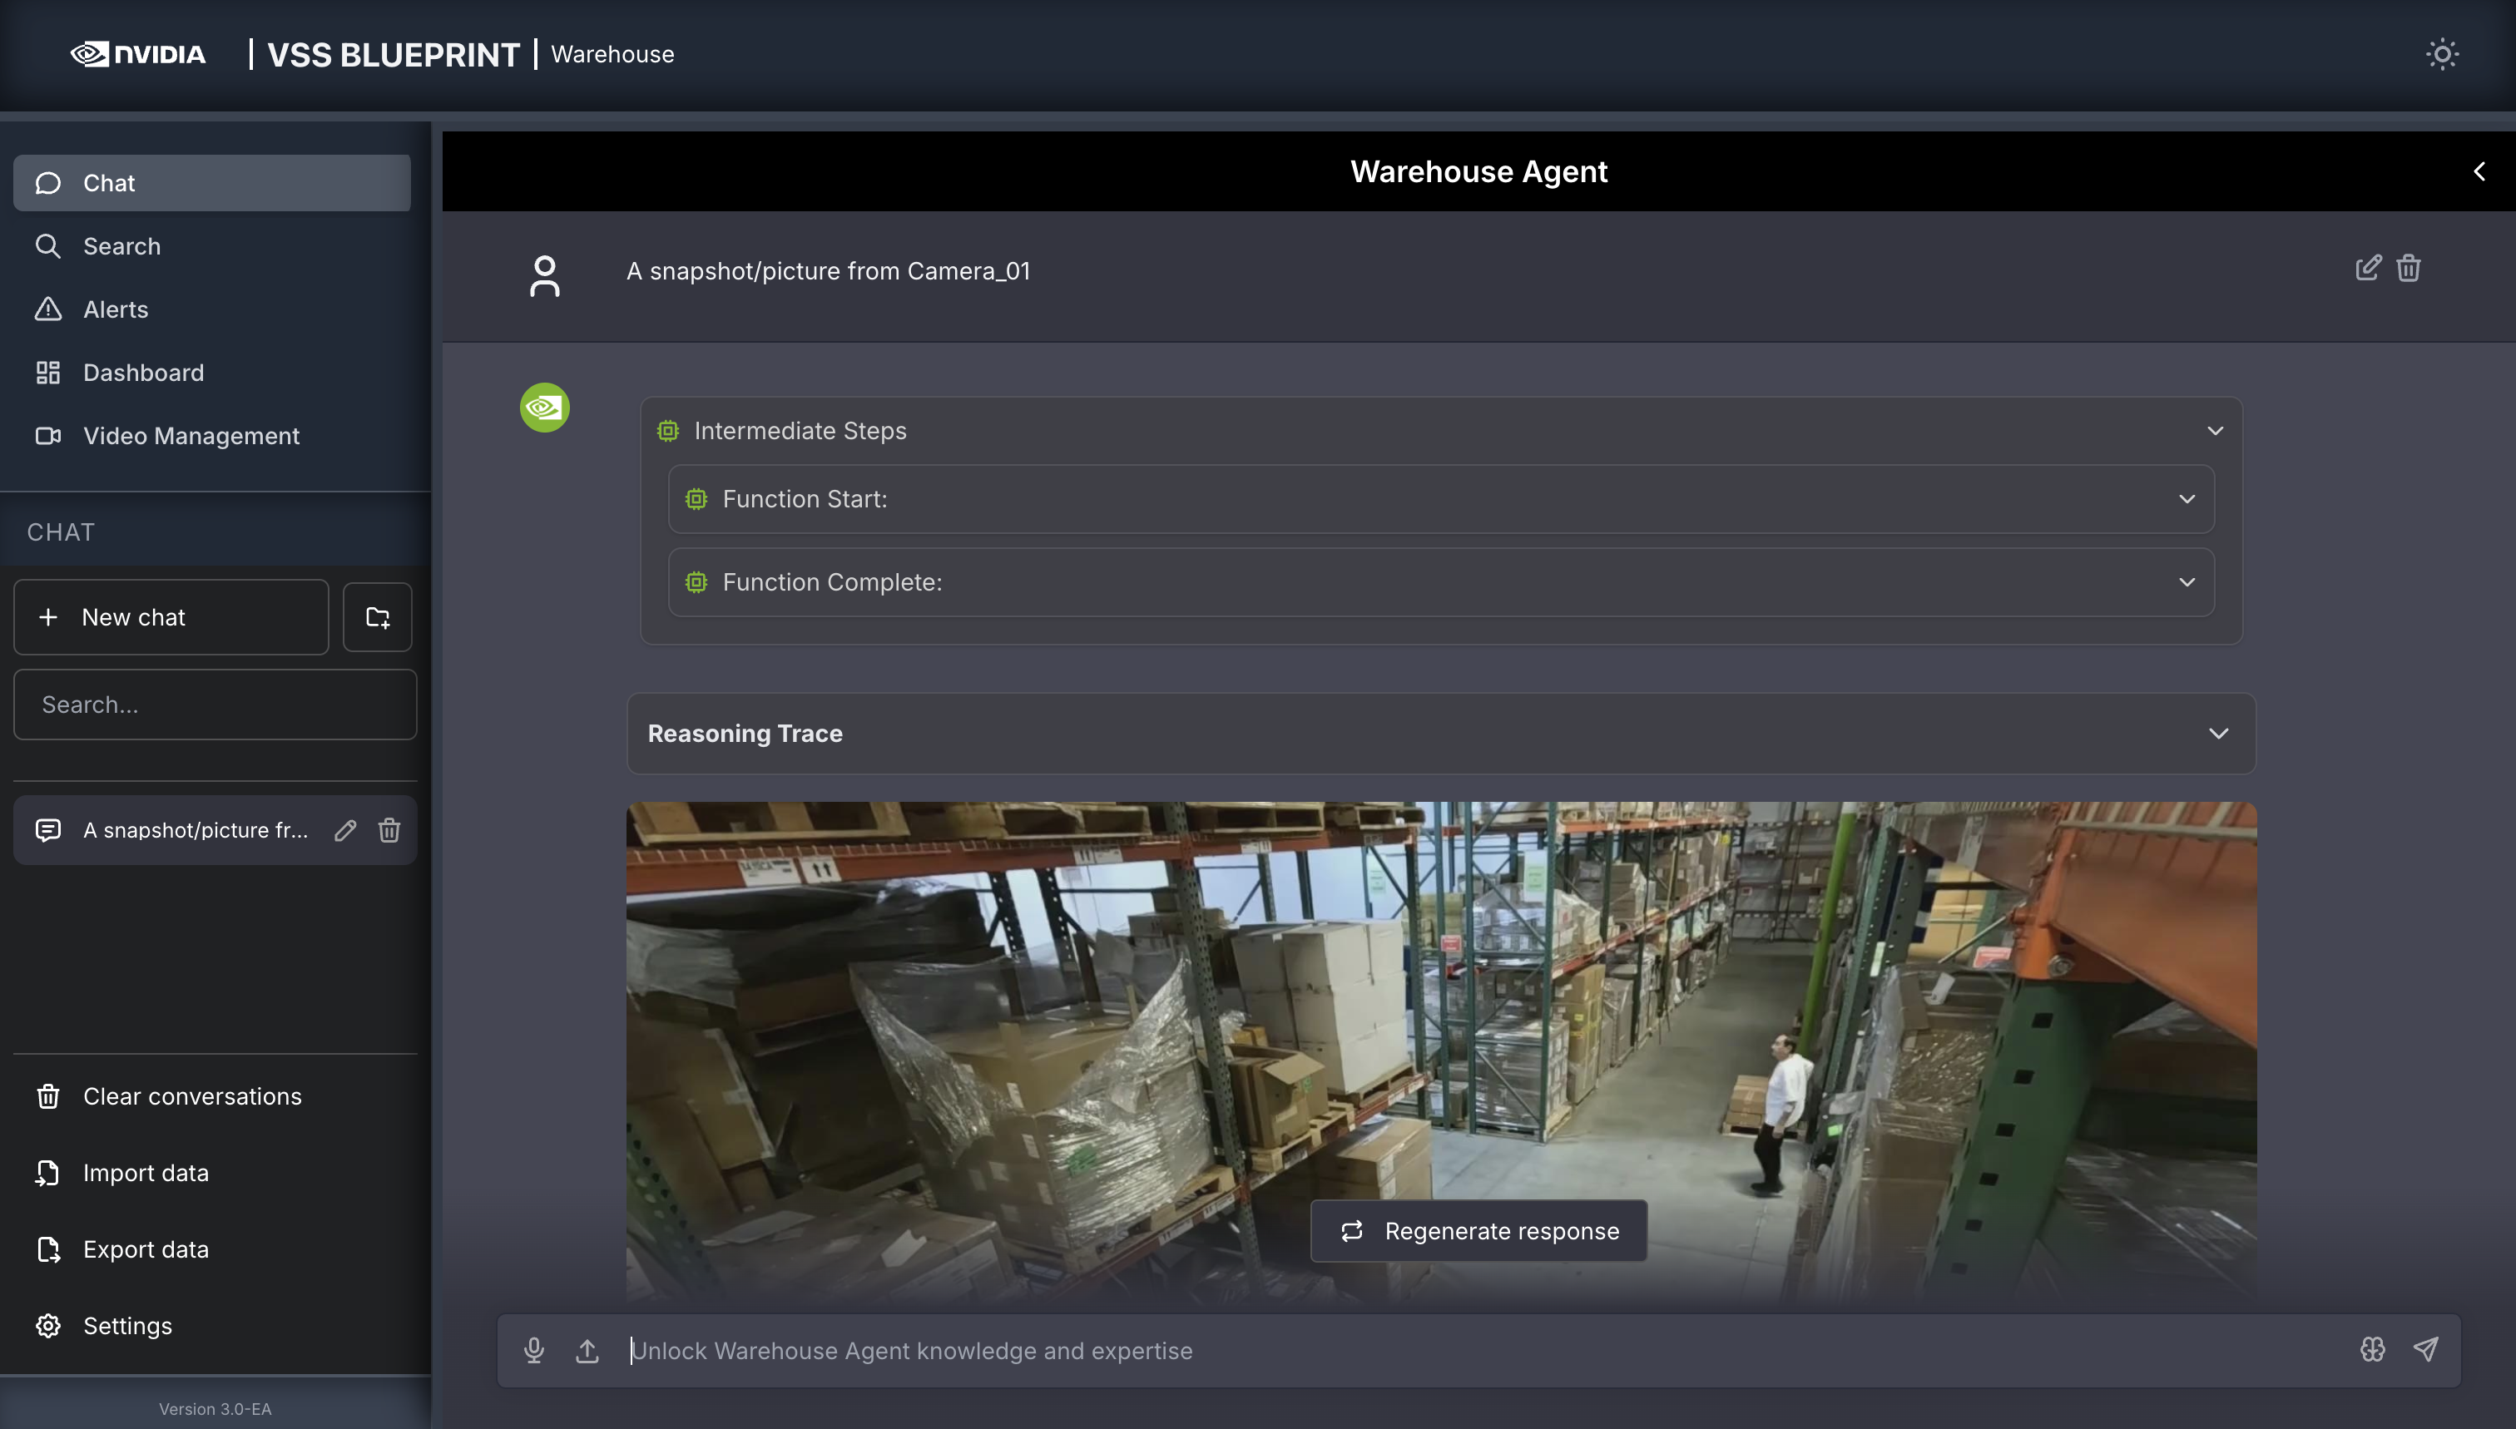The width and height of the screenshot is (2516, 1429).
Task: Go to Video Management
Action: click(191, 436)
